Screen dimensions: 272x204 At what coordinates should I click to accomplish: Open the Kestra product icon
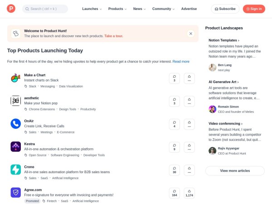(16, 146)
